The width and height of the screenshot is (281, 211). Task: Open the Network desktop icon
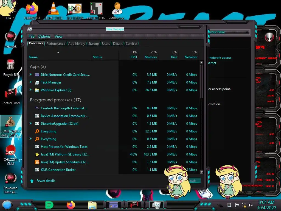pos(11,37)
